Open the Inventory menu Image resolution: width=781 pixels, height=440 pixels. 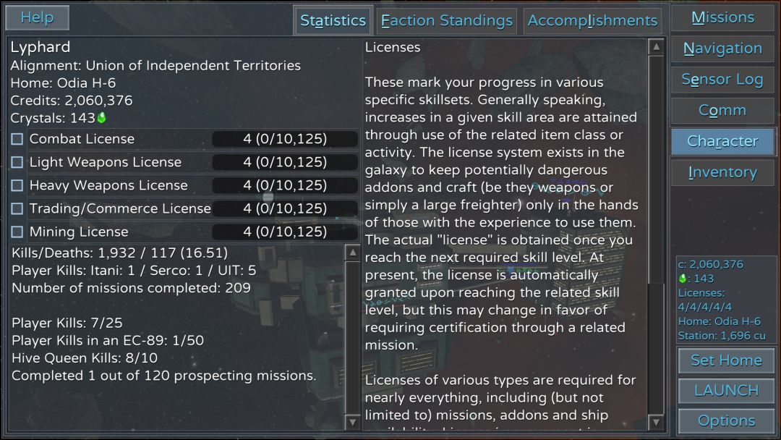point(722,172)
